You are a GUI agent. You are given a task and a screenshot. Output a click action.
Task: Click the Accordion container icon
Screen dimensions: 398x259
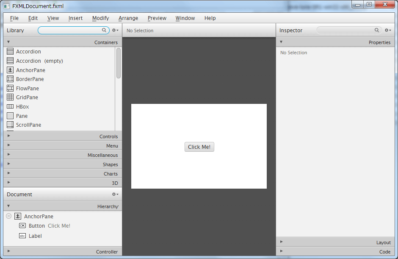coord(10,51)
